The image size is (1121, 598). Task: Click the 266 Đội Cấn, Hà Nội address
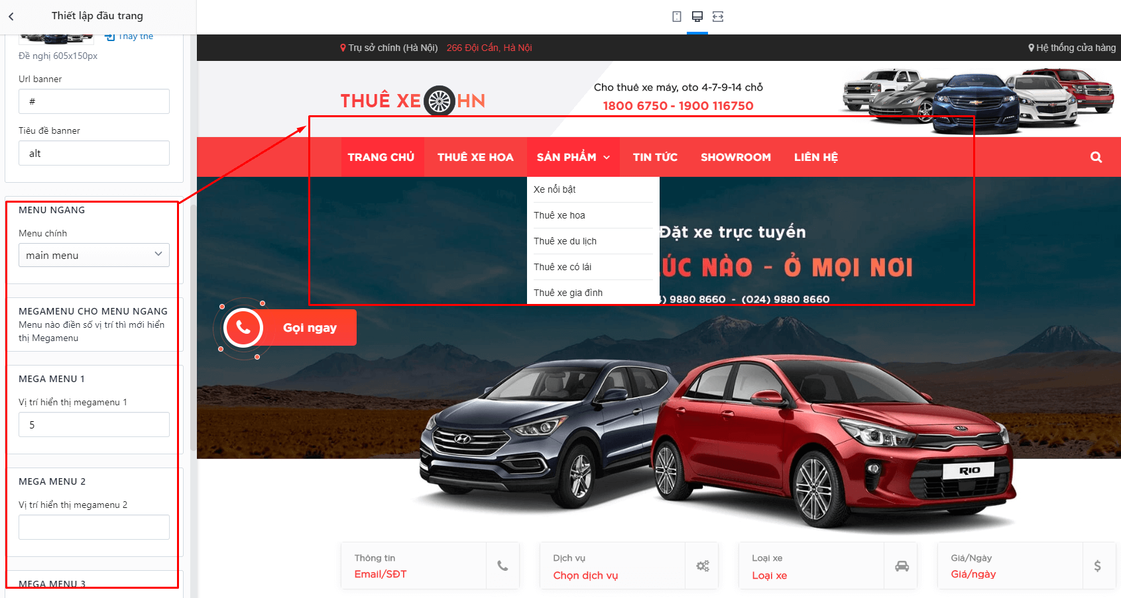click(x=489, y=48)
